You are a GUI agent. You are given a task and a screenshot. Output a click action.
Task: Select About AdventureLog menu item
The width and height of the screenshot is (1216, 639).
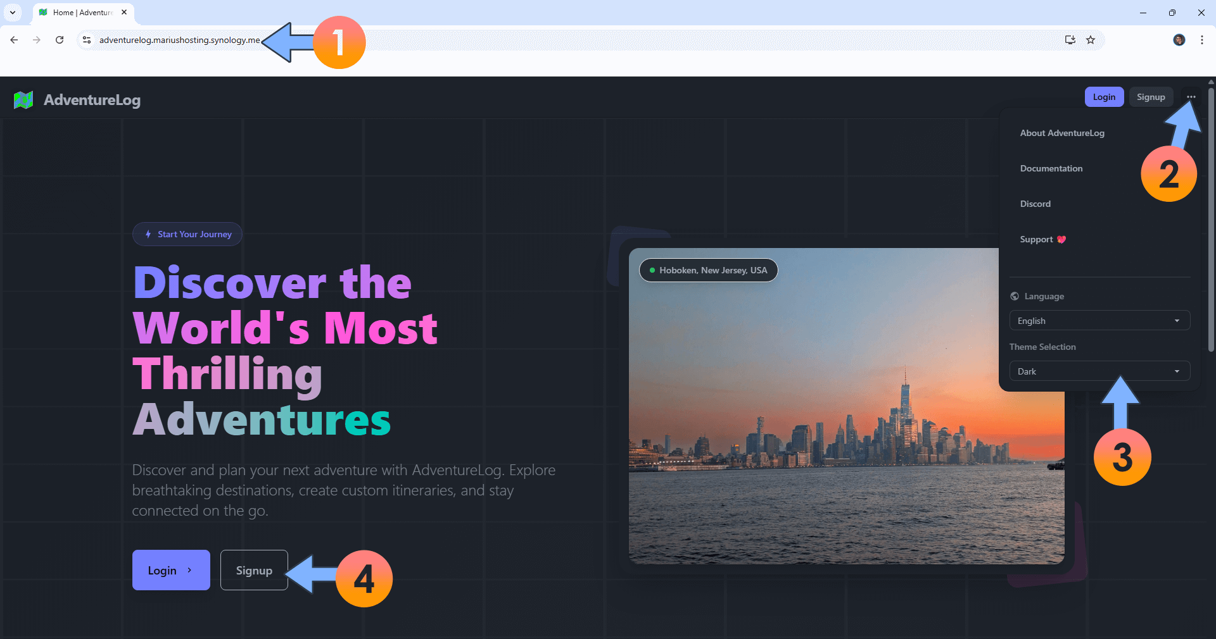point(1062,133)
